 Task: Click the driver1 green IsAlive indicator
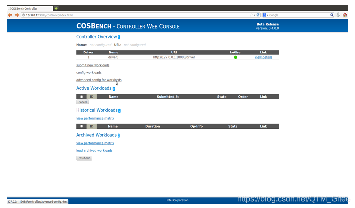pyautogui.click(x=235, y=57)
